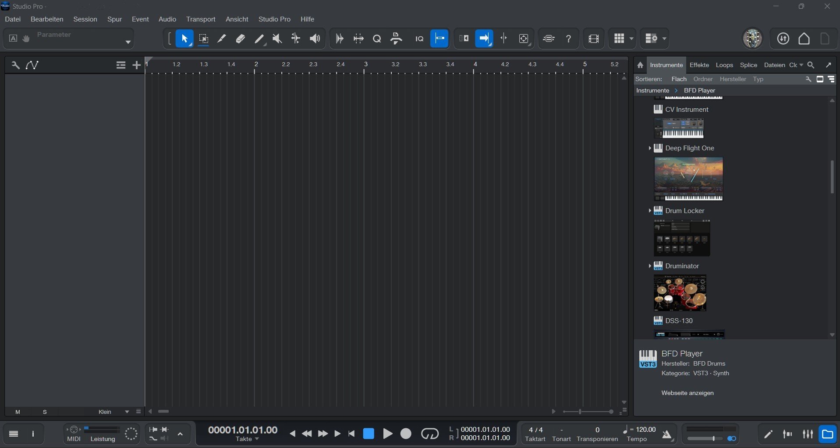Click the browser vertical scrollbar handle

(832, 177)
